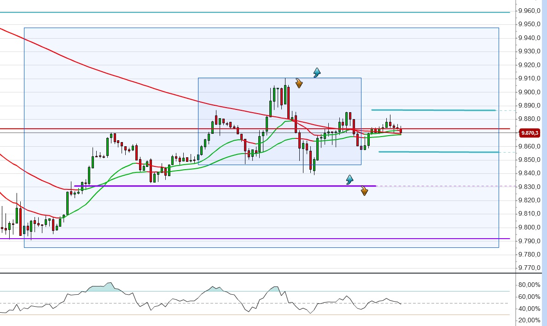Screen dimensions: 547x326
Task: Click the blue up arrow above the purple 9.830 line
Action: (350, 180)
